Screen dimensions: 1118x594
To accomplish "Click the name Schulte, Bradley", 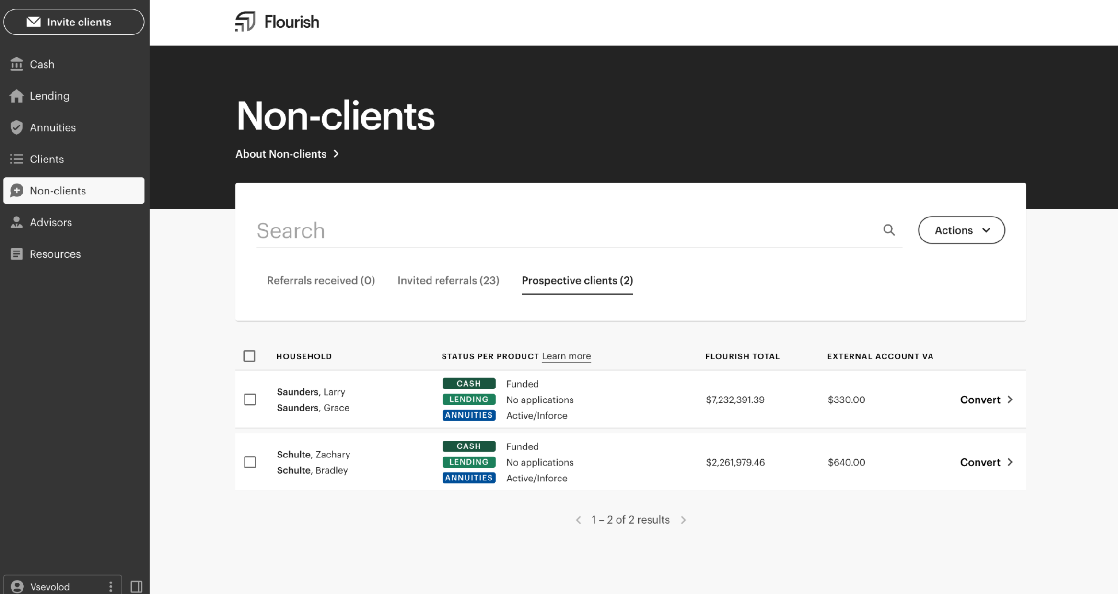I will coord(312,470).
